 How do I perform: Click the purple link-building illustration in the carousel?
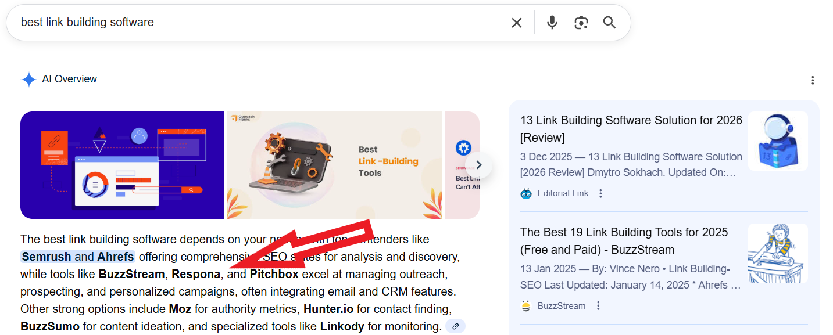(122, 165)
